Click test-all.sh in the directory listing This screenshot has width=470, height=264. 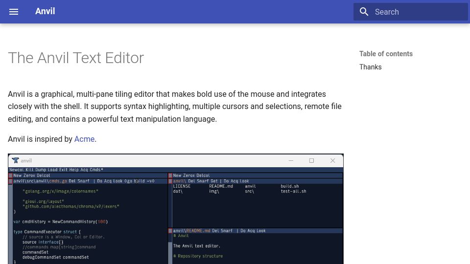293,191
